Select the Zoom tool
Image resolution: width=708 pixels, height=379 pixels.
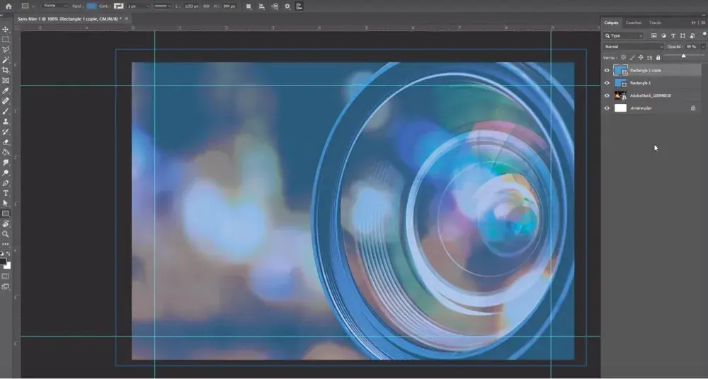click(x=6, y=234)
